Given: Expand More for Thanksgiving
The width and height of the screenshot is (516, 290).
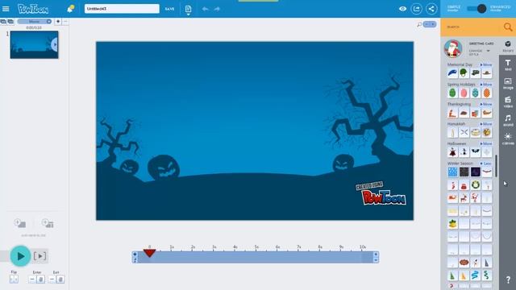Looking at the screenshot, I should pyautogui.click(x=486, y=104).
